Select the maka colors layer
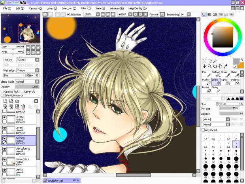The width and height of the screenshot is (245, 184). (x=19, y=161)
